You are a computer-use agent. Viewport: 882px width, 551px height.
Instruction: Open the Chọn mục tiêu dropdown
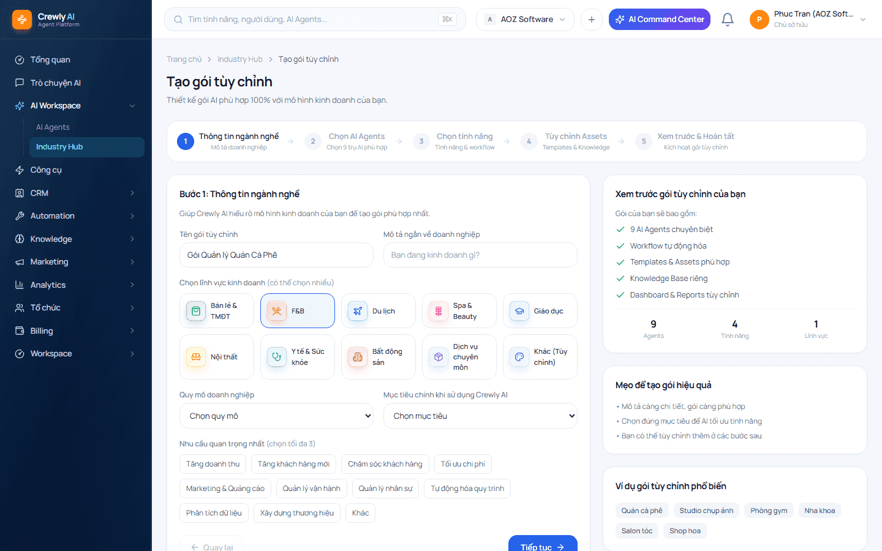pyautogui.click(x=480, y=416)
